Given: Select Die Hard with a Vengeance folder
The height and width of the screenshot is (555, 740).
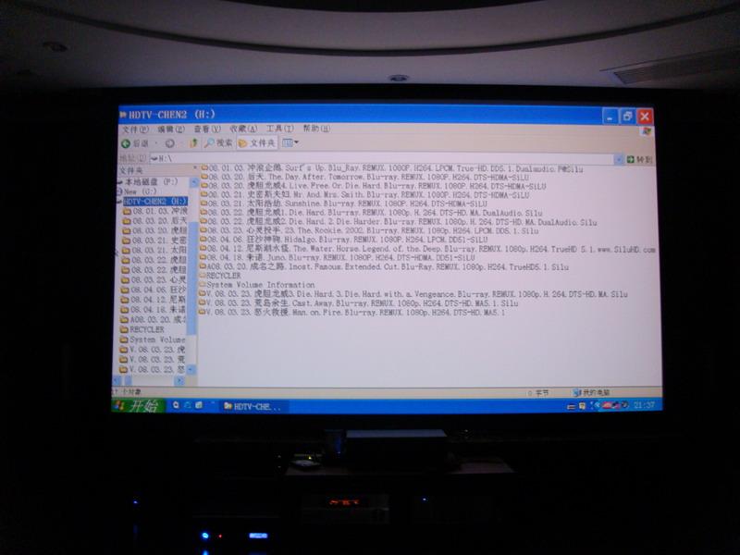Looking at the screenshot, I should pyautogui.click(x=413, y=294).
